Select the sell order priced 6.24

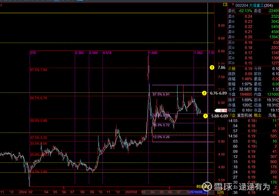[x=254, y=16]
